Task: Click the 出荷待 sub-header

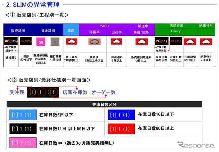Action: tap(116, 32)
